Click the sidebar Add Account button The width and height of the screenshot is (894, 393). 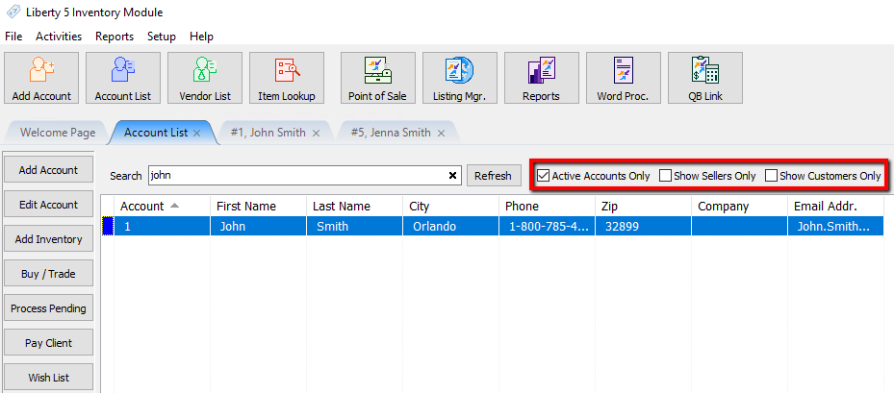(x=48, y=170)
